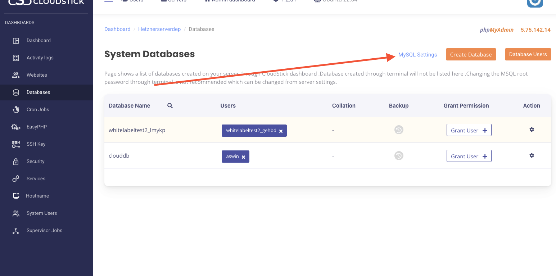Remove user whitelabeltest2_gehbd from its database

[x=281, y=131]
